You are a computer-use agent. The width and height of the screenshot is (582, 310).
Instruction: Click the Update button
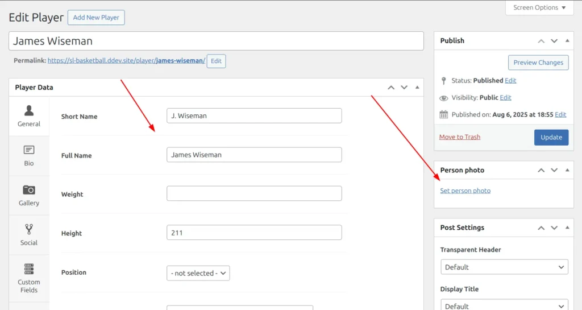551,137
